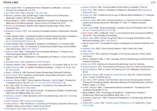Screen dimensions: 157x111
Task: Open the Harris, Errol E. link
Action: [x=12, y=75]
